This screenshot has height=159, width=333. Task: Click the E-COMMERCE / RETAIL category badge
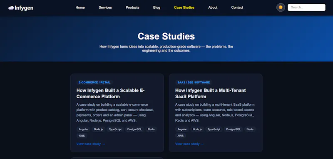(x=94, y=82)
